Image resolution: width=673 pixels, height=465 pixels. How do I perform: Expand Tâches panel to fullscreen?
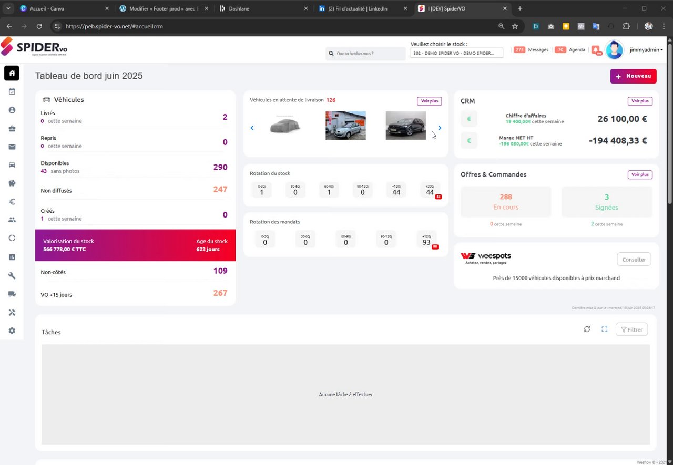605,329
